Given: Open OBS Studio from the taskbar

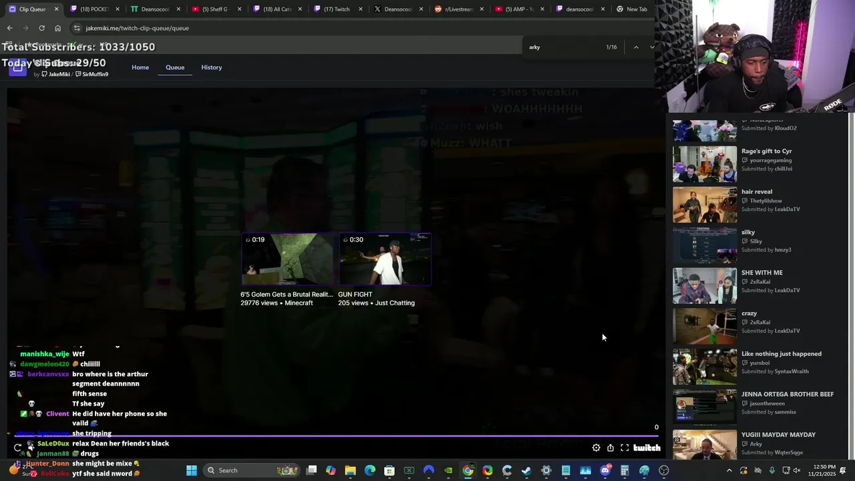Looking at the screenshot, I should click(x=664, y=470).
